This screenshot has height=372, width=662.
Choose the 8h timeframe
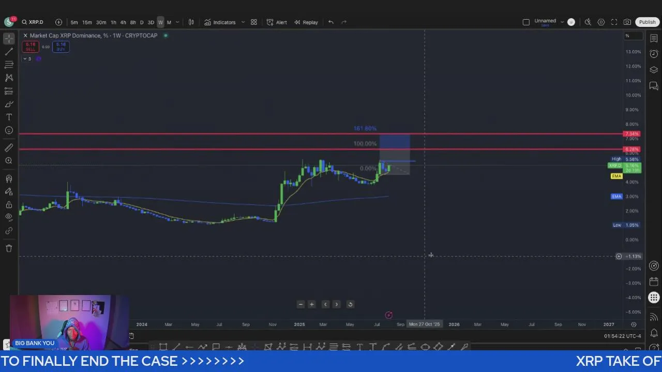point(133,22)
